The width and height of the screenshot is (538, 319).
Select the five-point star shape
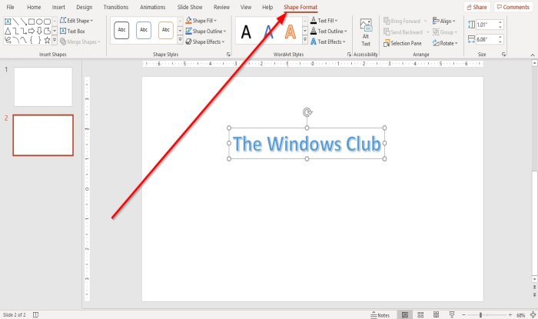[48, 40]
